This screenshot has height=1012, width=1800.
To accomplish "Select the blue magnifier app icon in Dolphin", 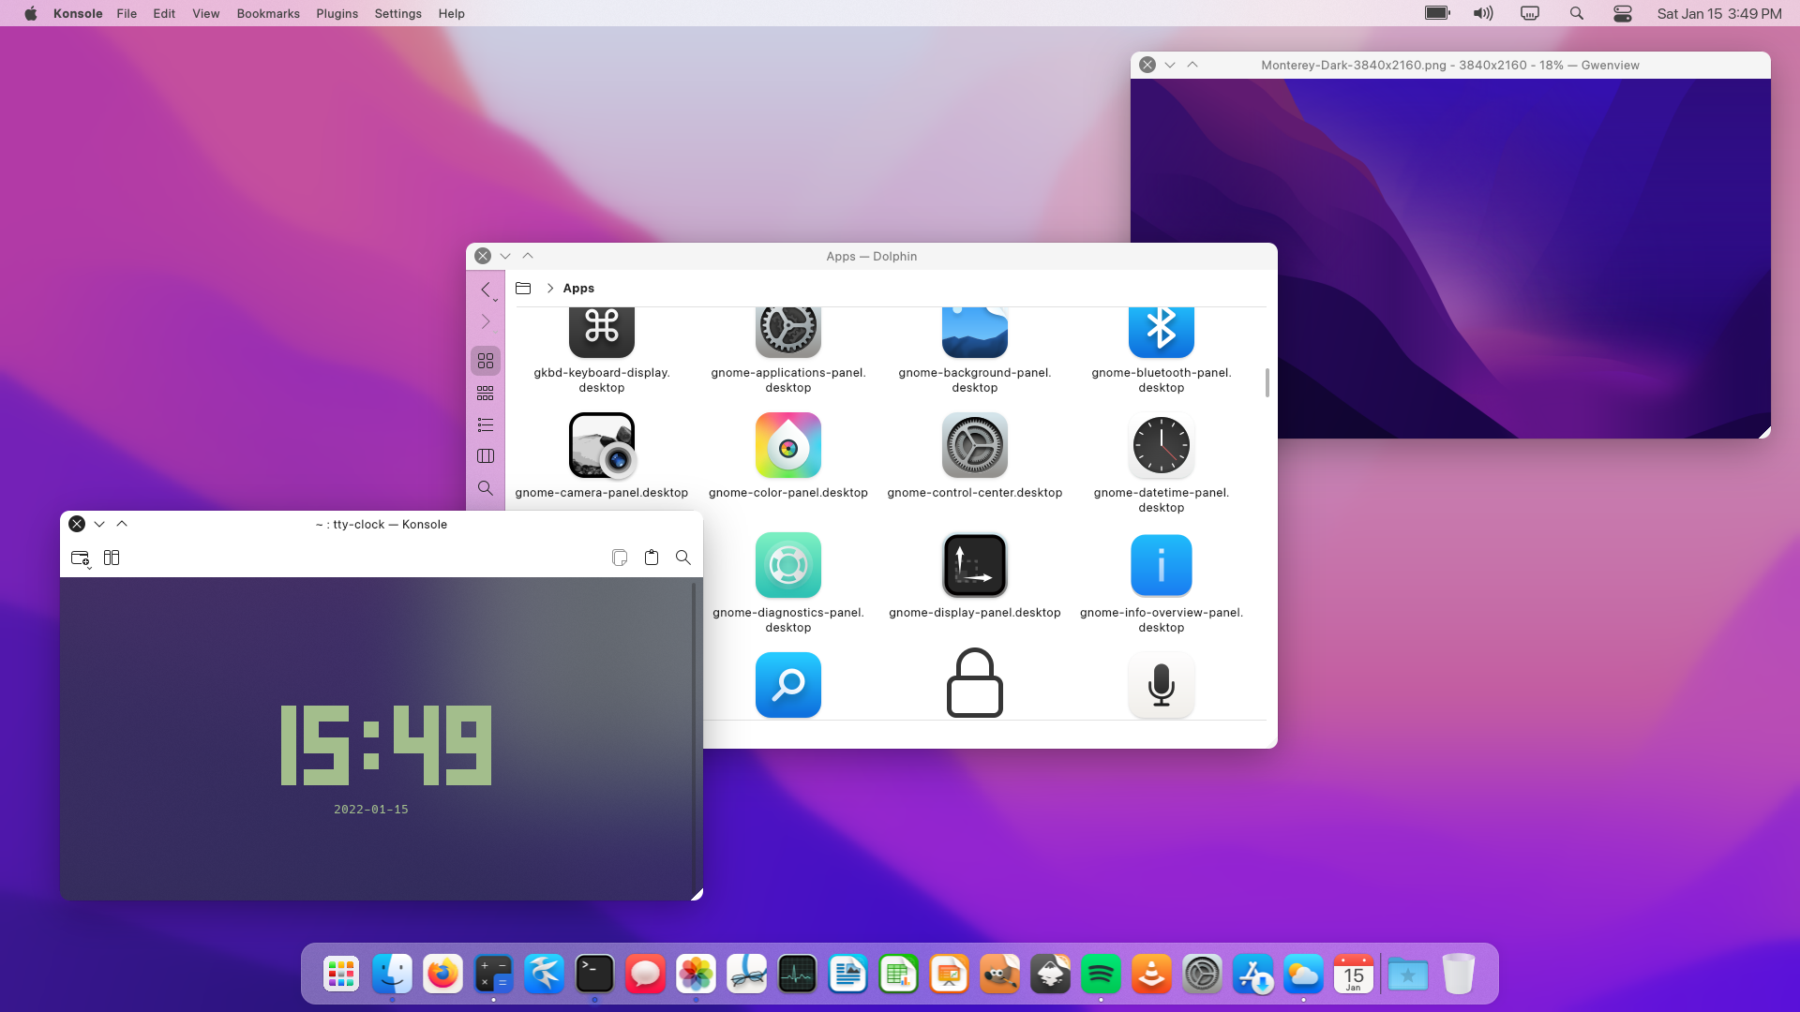I will (788, 685).
